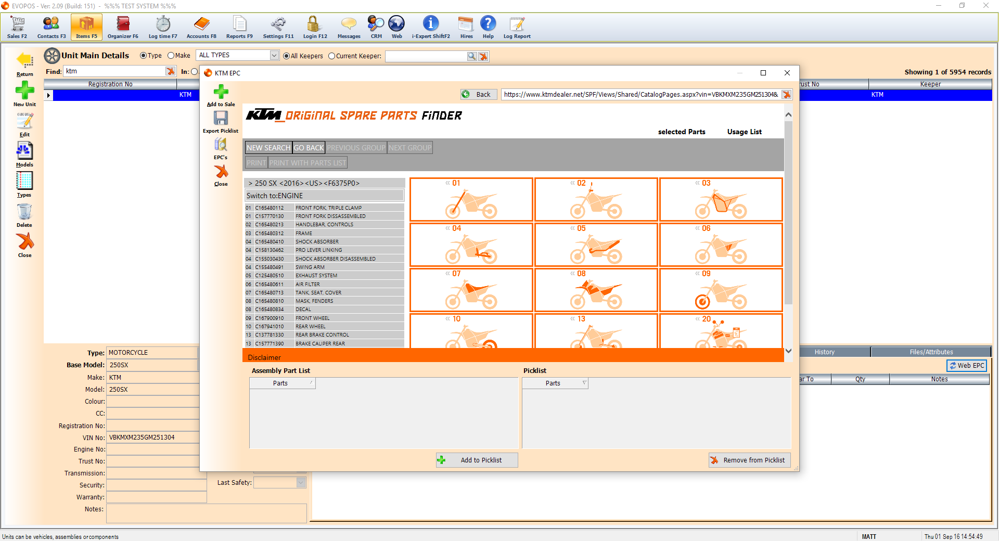Open Hires module

(466, 27)
